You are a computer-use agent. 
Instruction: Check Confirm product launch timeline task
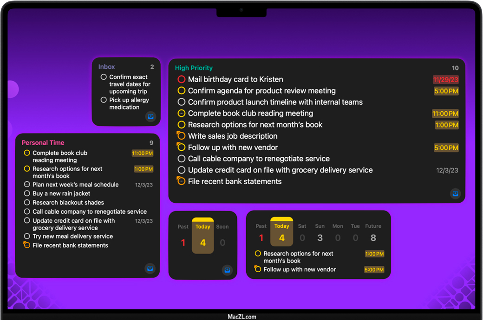[x=182, y=102]
